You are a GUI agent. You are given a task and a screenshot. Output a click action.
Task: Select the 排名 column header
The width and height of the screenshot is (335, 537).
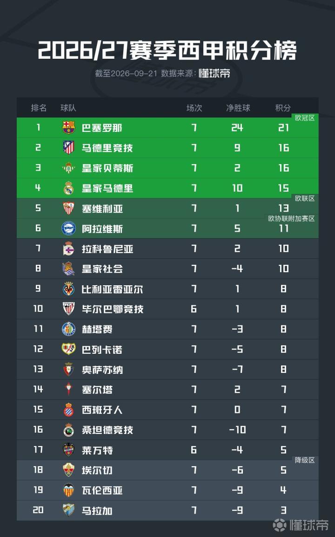(39, 108)
